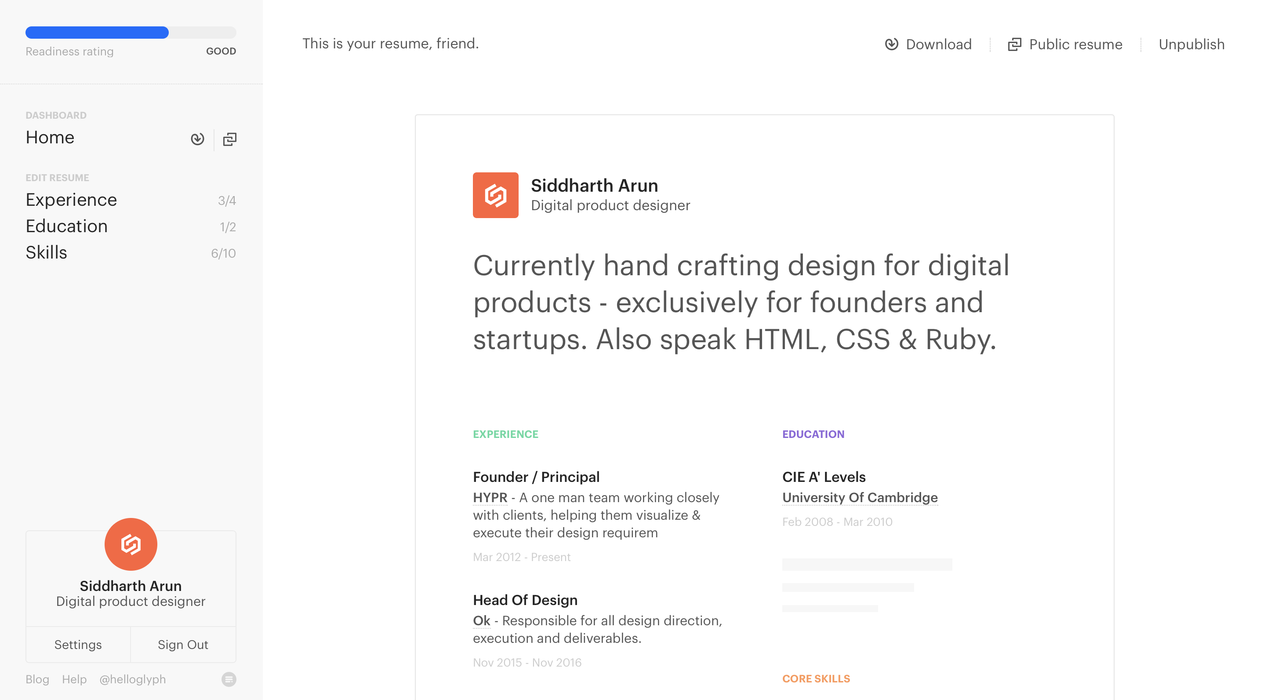
Task: Open the @helloglyph footer link
Action: point(132,679)
